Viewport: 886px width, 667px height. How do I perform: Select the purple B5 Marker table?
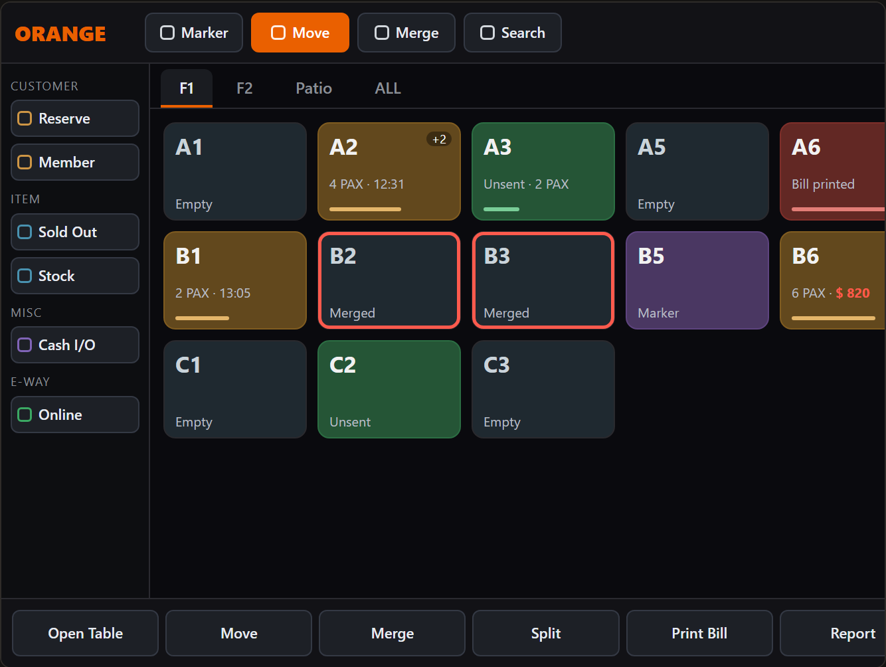click(697, 280)
